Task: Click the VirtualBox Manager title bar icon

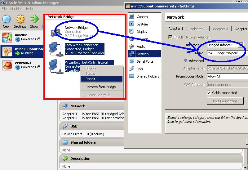Action: (3, 2)
